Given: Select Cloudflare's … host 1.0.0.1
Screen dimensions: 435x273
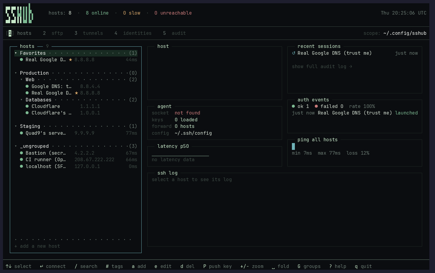Looking at the screenshot, I should click(76, 113).
